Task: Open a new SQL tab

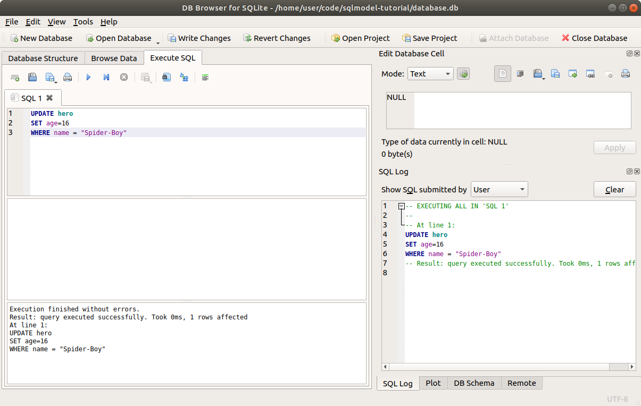Action: [x=15, y=78]
